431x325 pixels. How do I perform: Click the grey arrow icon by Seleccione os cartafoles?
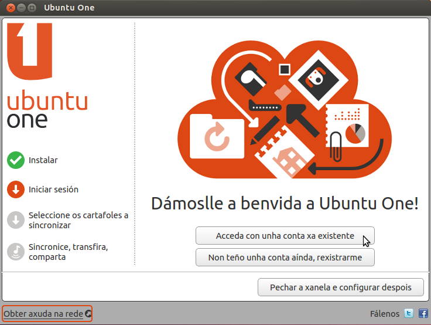click(x=16, y=220)
